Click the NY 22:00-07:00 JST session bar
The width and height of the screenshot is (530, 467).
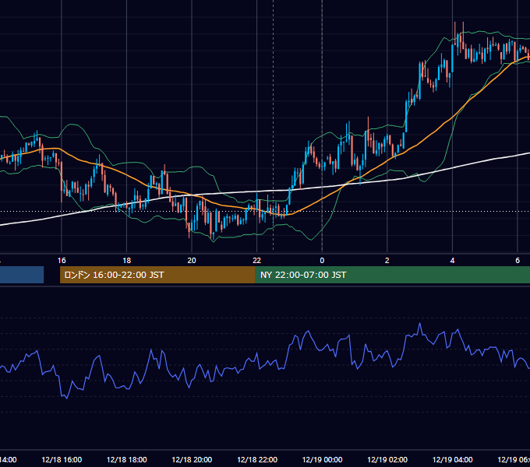point(392,275)
